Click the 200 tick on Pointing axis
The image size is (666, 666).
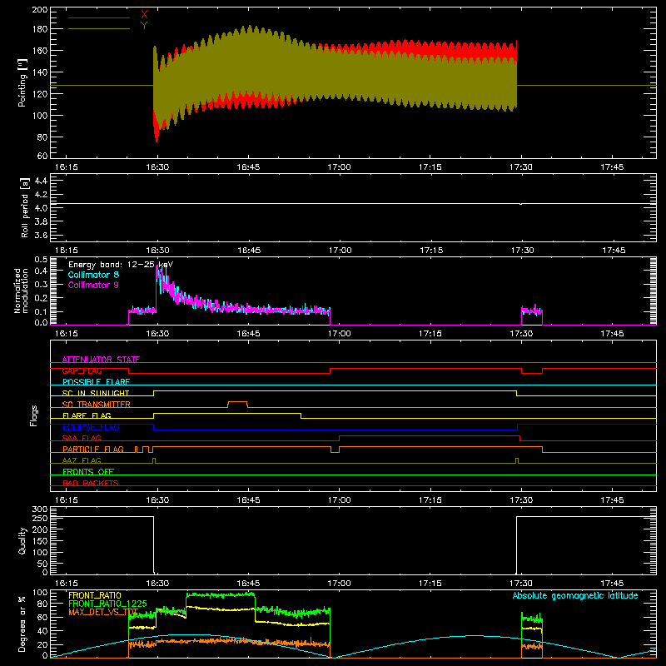coord(40,9)
